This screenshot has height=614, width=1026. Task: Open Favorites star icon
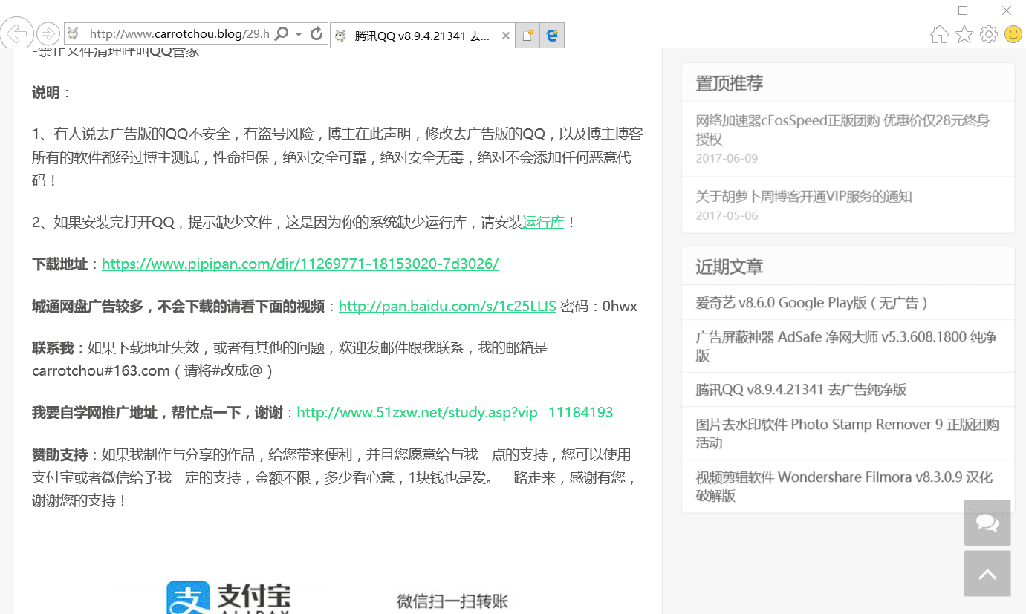(x=964, y=34)
